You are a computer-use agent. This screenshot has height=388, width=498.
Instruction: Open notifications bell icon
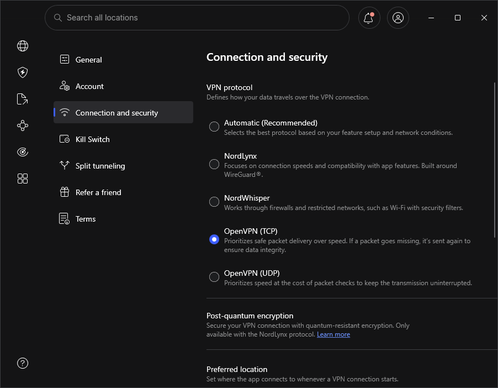pos(369,18)
